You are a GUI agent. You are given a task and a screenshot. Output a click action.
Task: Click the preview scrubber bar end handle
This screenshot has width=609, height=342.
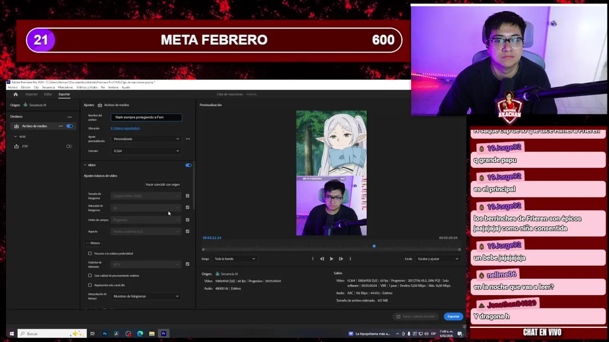(459, 249)
